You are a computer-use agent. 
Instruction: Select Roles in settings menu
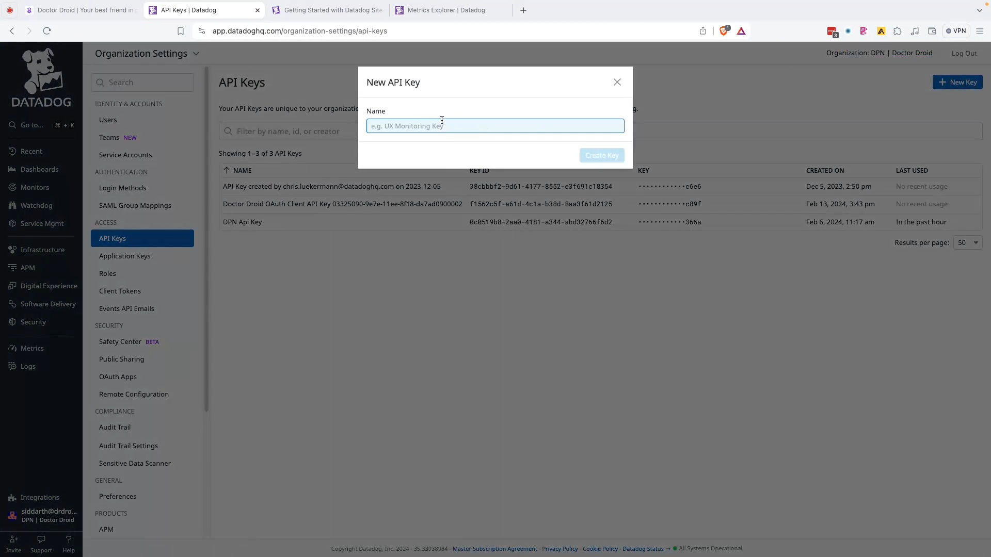(107, 273)
